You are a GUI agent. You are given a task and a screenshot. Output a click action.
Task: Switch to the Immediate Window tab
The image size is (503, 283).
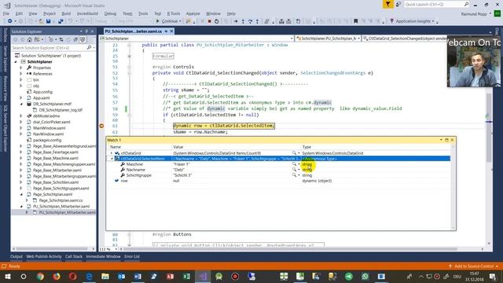103,256
